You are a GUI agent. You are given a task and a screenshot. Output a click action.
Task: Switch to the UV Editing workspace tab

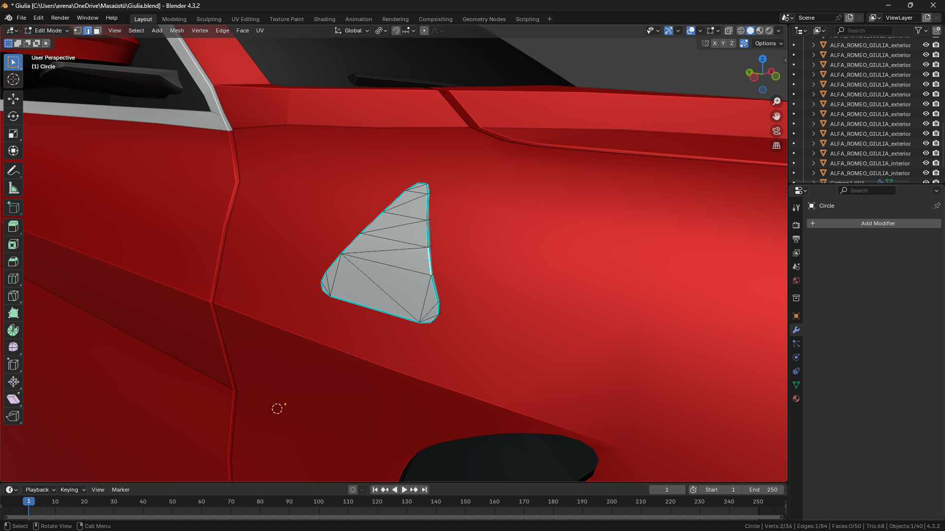pos(245,19)
